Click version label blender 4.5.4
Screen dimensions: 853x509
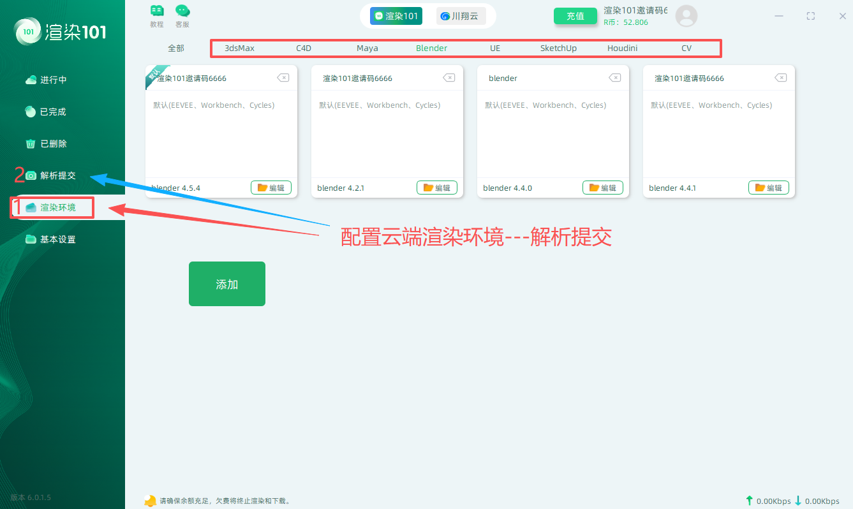coord(175,188)
